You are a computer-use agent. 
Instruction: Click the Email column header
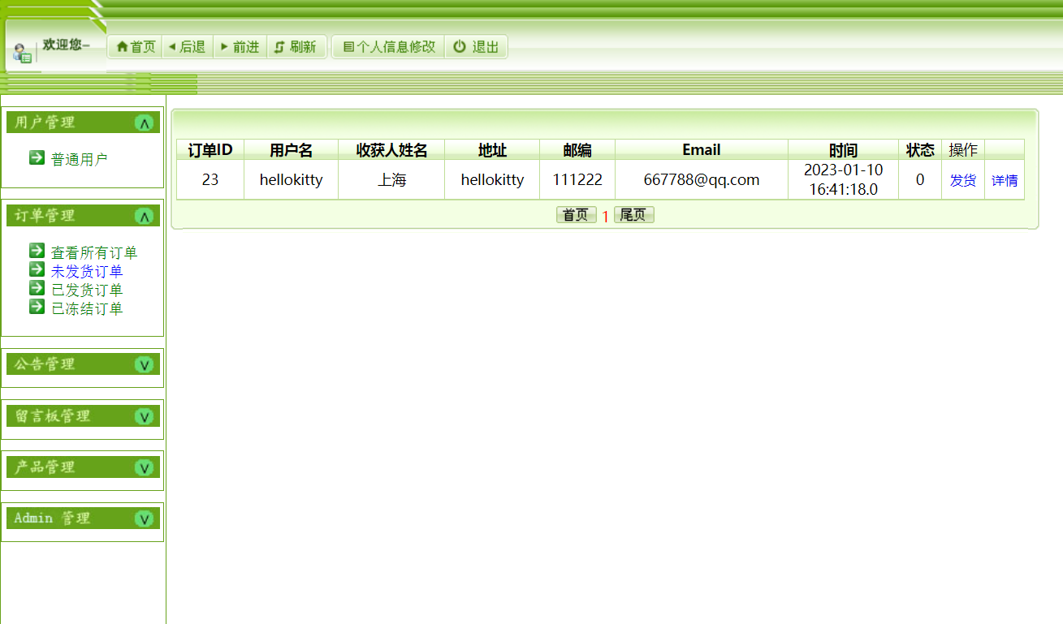(702, 150)
